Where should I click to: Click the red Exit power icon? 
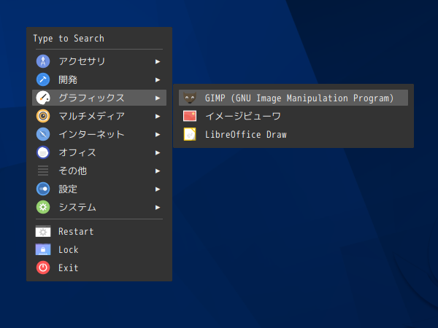(x=43, y=268)
